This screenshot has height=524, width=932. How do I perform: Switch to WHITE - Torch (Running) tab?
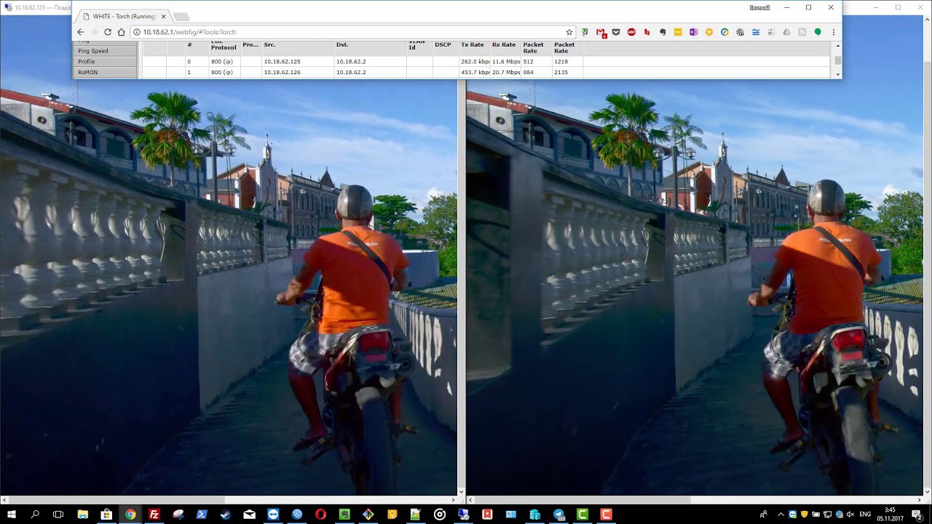pos(122,16)
